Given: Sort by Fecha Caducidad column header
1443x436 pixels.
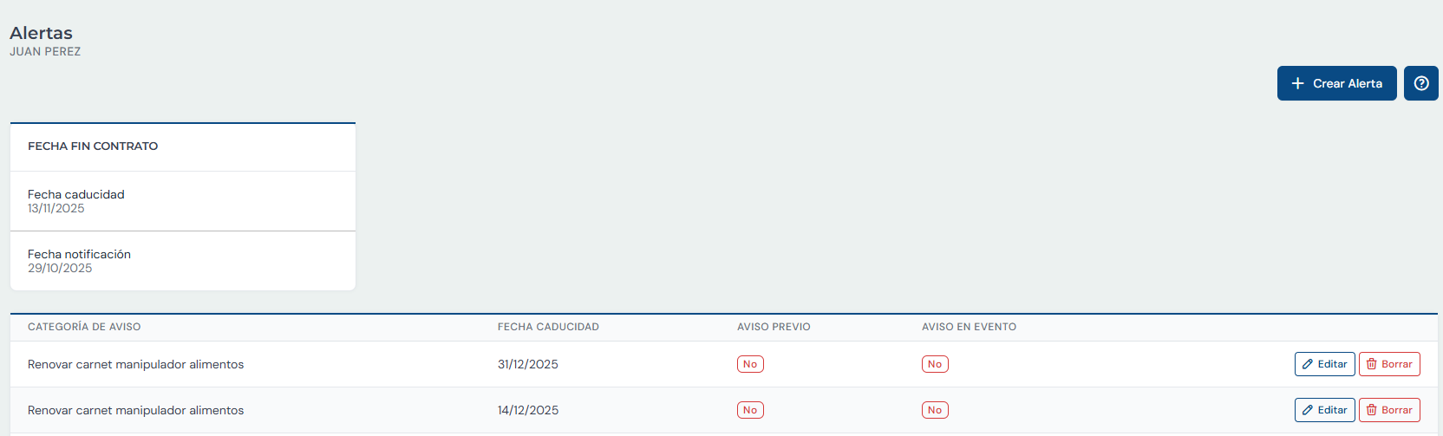Looking at the screenshot, I should (548, 327).
